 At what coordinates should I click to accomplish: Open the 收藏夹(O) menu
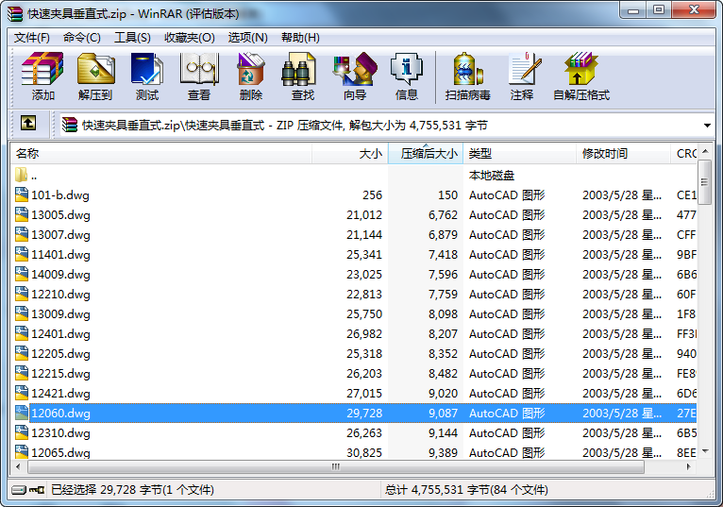pyautogui.click(x=190, y=38)
